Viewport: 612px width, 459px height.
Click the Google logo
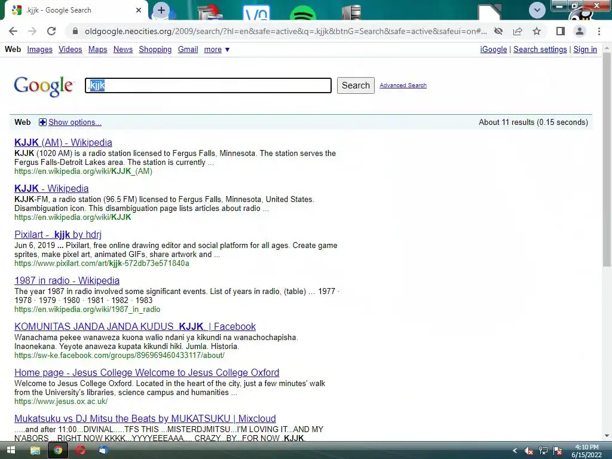(x=44, y=86)
